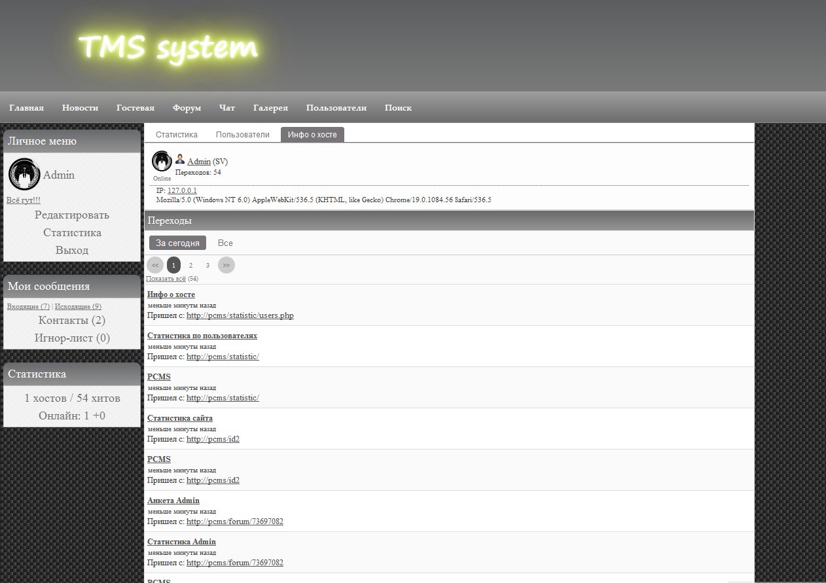The width and height of the screenshot is (826, 583).
Task: Go to first page with << button
Action: pos(155,265)
